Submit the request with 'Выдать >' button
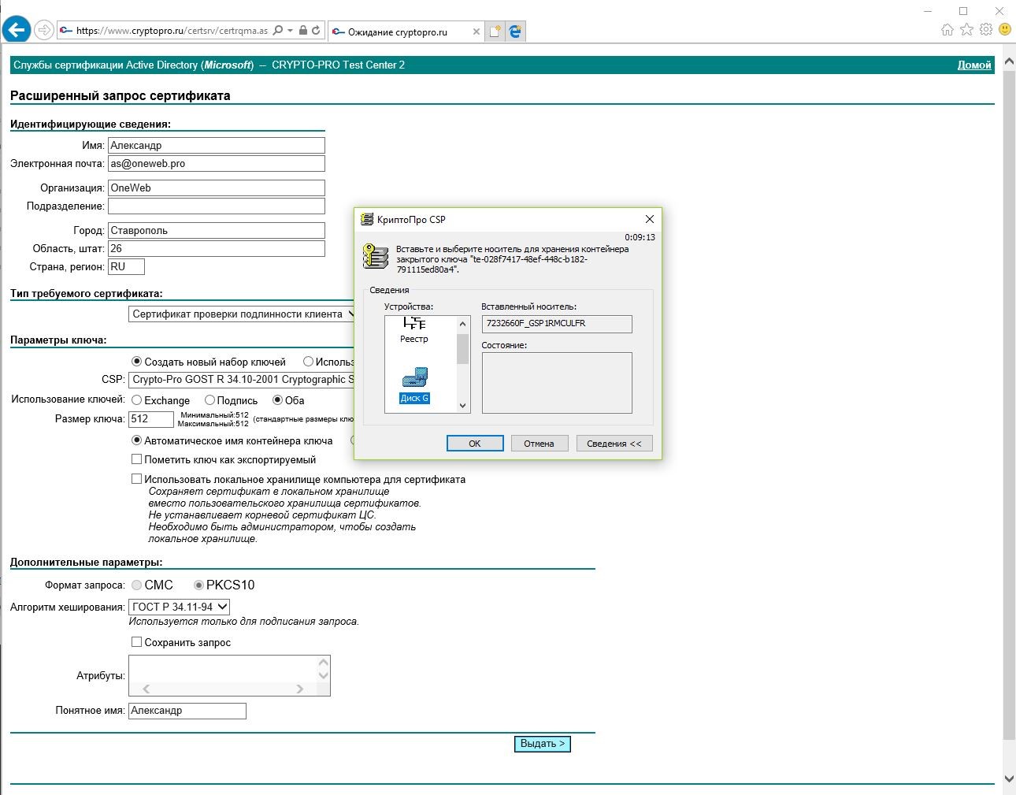 pyautogui.click(x=542, y=744)
